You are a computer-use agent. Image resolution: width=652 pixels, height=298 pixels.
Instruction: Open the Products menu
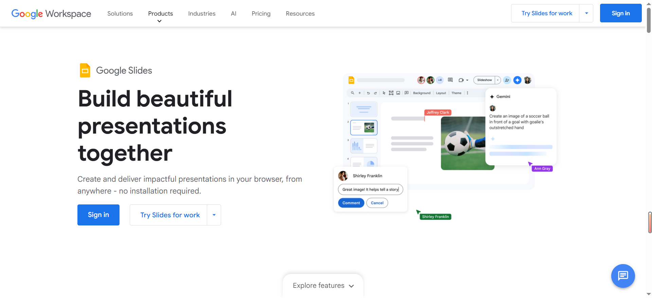[x=160, y=14]
